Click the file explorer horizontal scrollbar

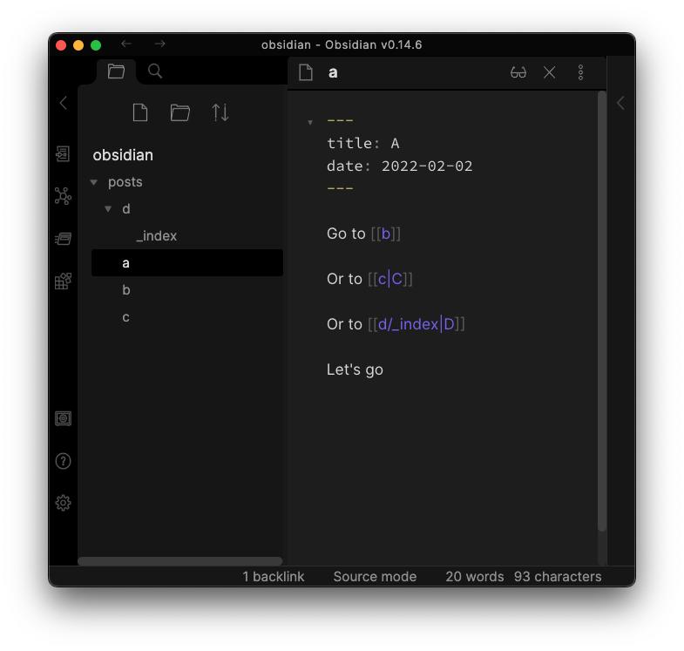point(180,561)
